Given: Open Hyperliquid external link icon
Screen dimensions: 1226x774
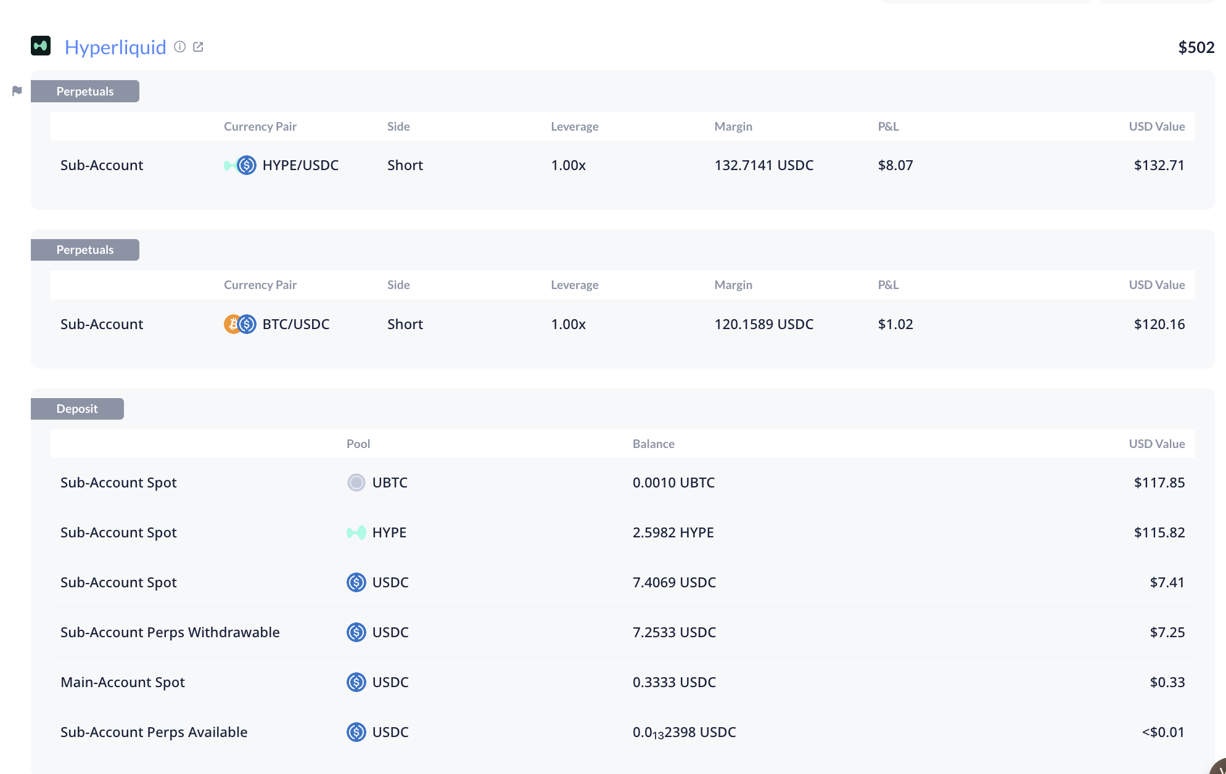Looking at the screenshot, I should pyautogui.click(x=198, y=47).
